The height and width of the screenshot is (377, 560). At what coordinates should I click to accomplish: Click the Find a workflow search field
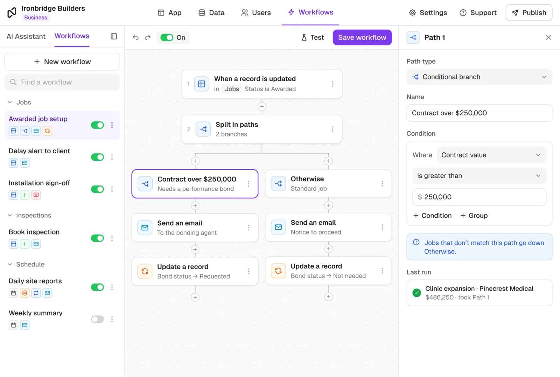62,82
